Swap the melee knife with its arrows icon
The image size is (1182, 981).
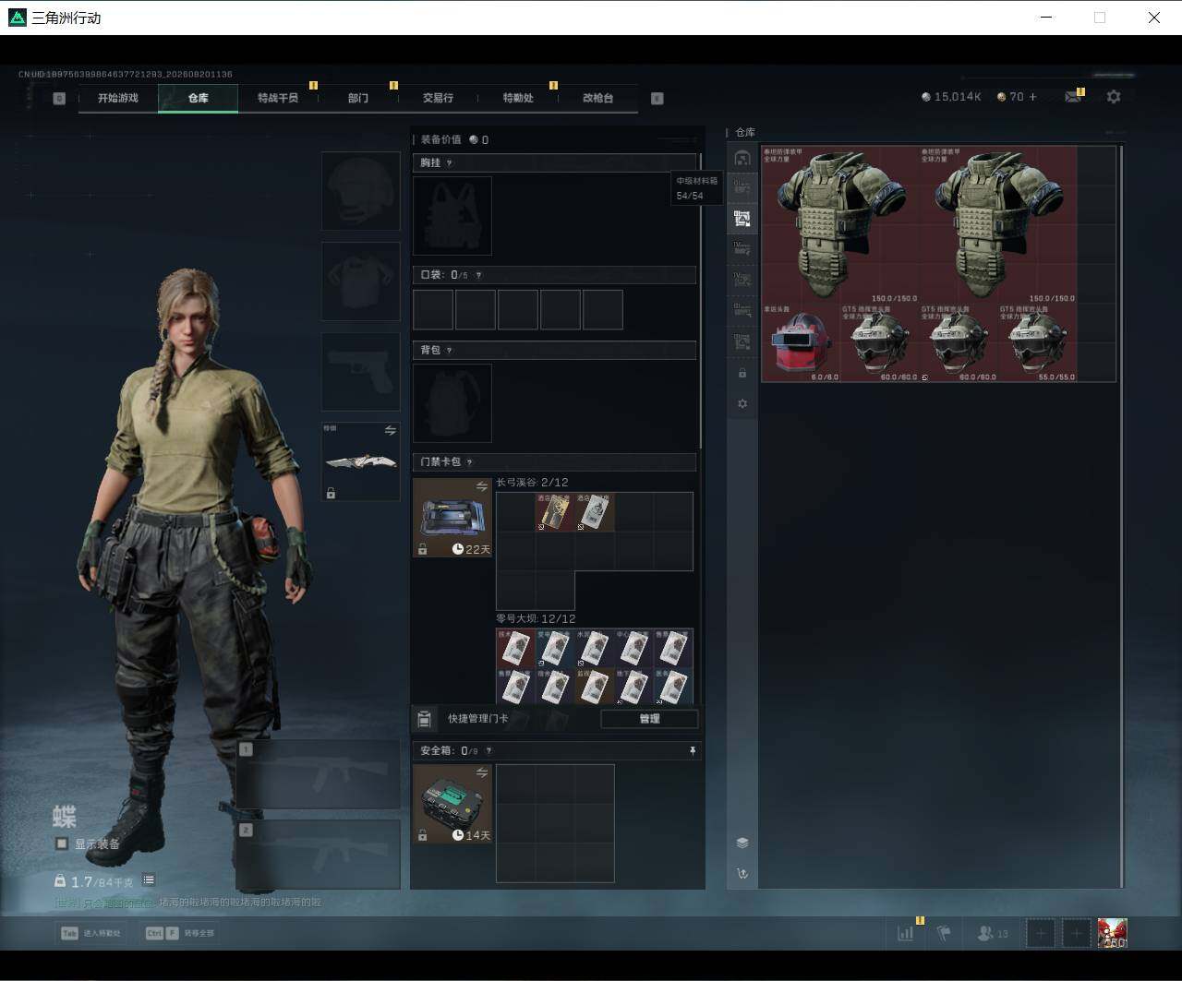[390, 431]
